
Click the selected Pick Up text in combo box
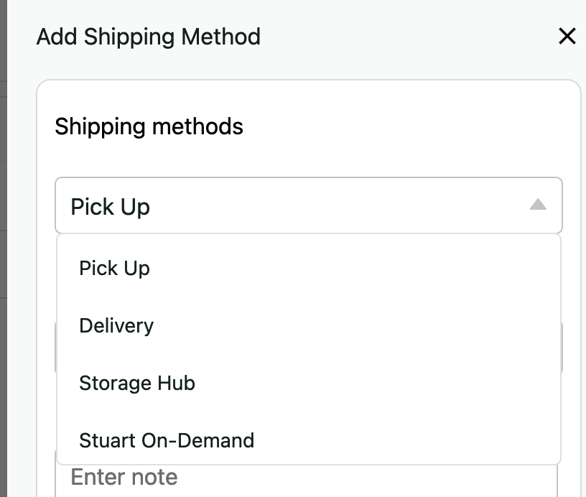tap(111, 207)
